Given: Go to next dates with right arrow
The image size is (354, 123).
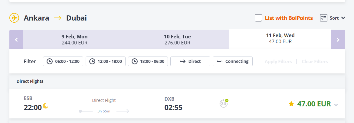Looking at the screenshot, I should tap(338, 40).
